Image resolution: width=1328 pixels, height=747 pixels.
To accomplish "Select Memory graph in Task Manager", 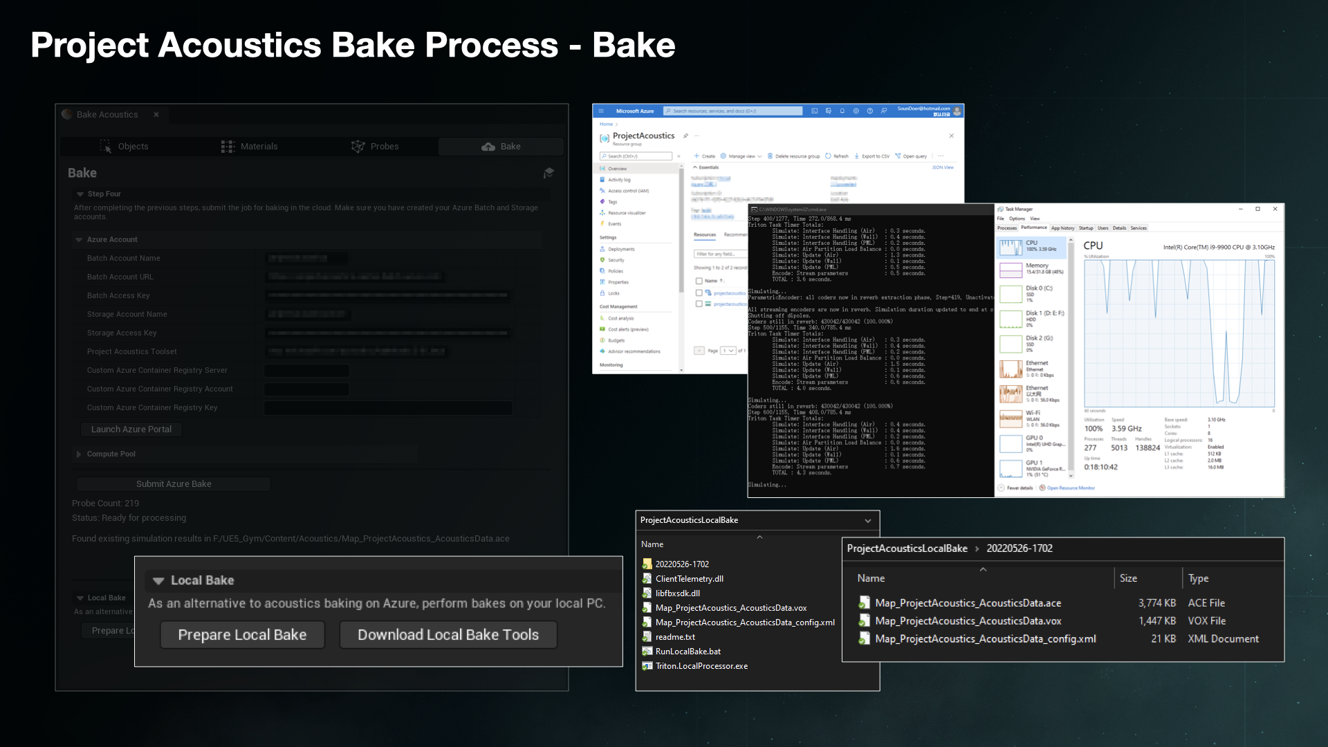I will (1033, 269).
